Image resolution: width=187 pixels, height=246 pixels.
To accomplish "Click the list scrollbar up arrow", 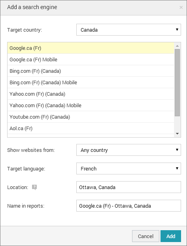I will (x=178, y=46).
